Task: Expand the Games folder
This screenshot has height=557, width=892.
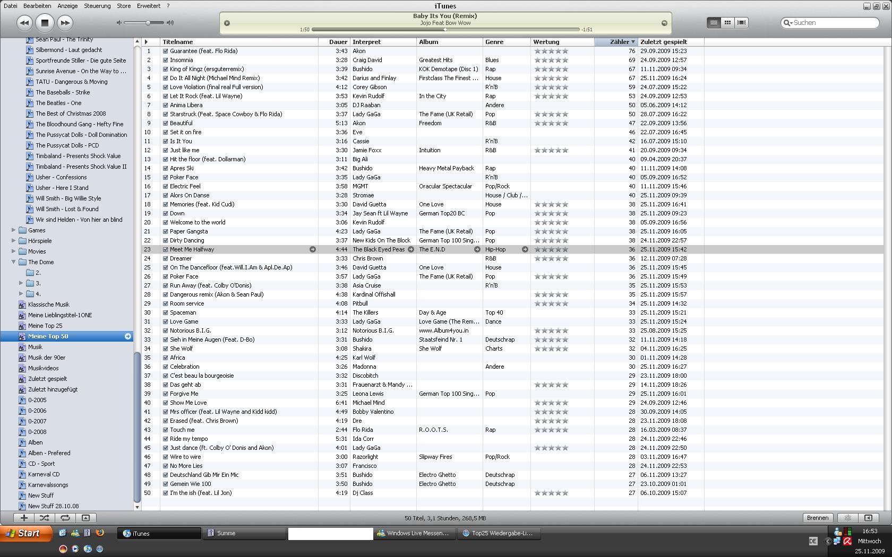Action: pos(14,230)
